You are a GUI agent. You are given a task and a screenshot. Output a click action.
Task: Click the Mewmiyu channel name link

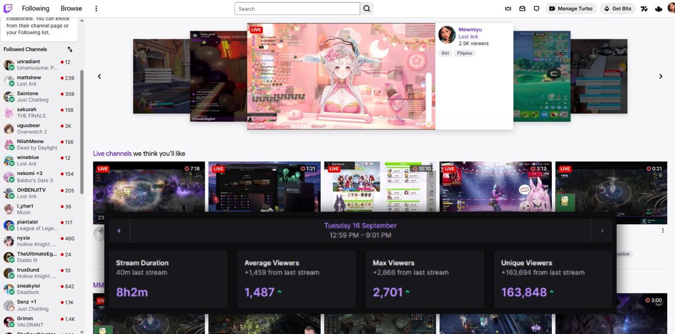tap(470, 29)
